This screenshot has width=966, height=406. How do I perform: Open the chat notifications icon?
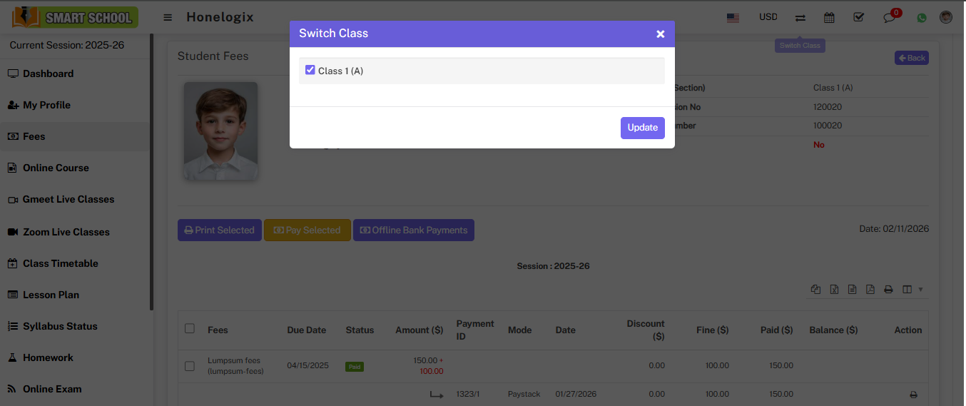pyautogui.click(x=890, y=17)
